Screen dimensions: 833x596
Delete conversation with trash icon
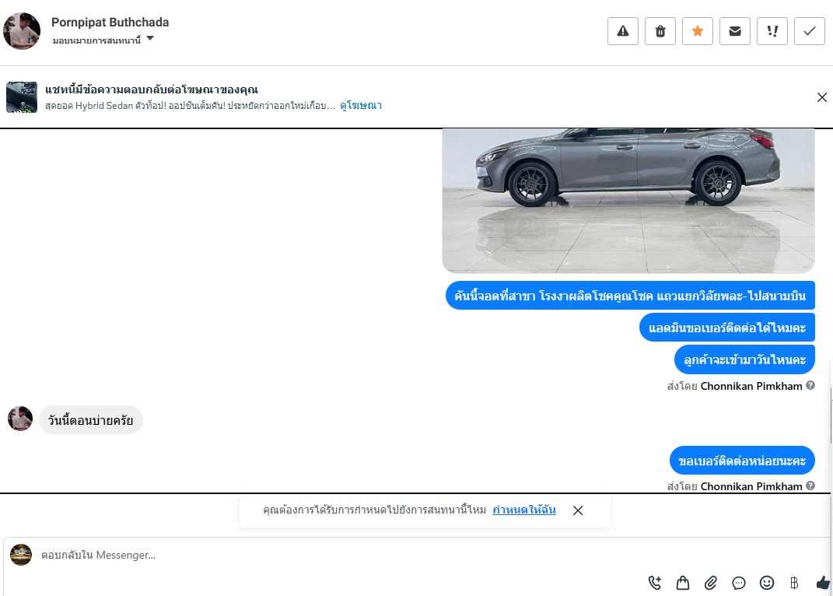click(660, 31)
